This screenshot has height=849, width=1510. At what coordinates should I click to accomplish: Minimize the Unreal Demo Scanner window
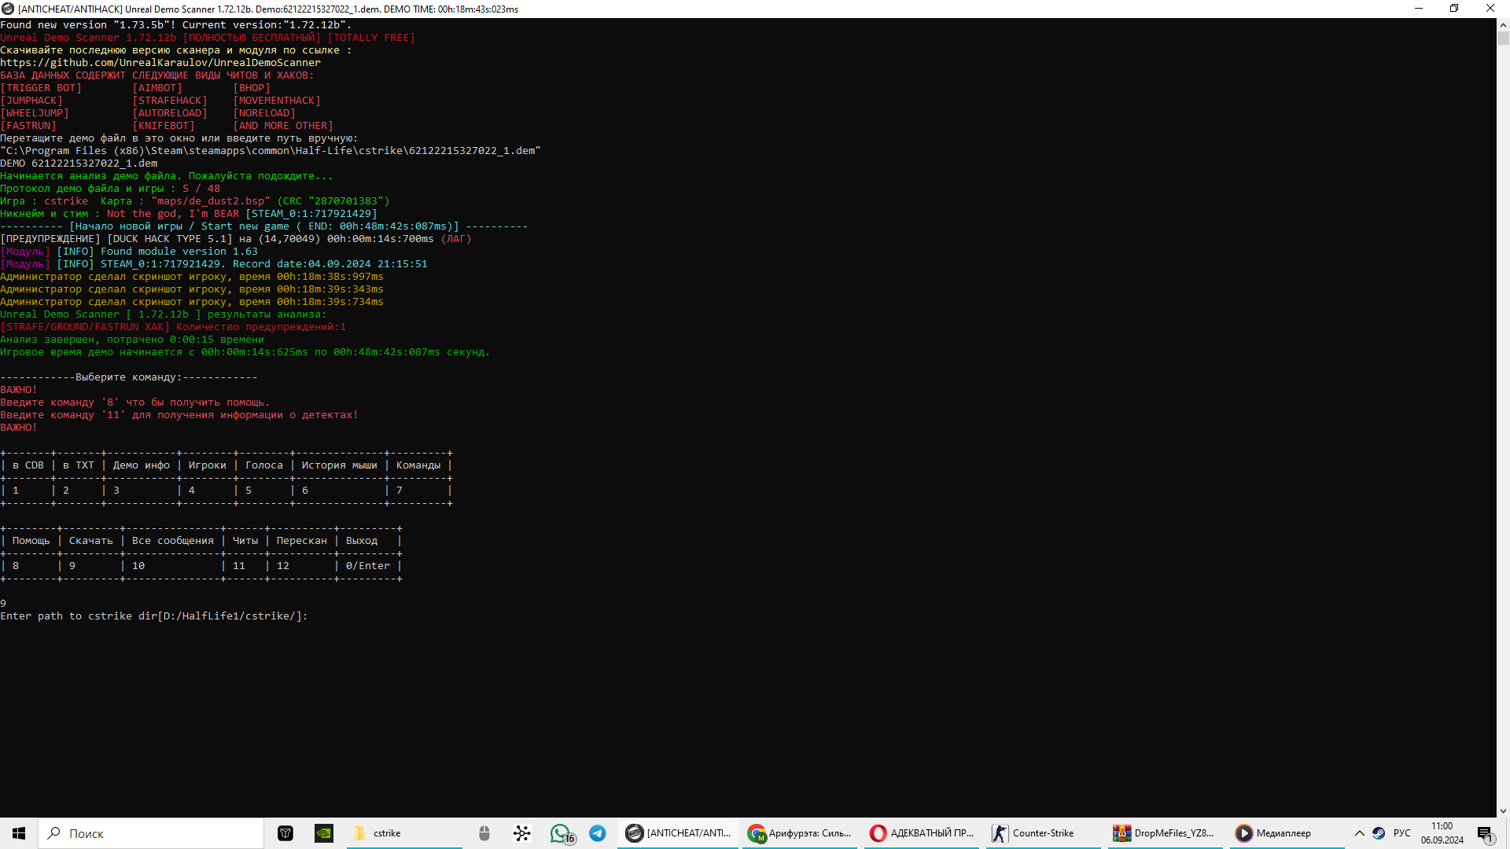pos(1419,9)
